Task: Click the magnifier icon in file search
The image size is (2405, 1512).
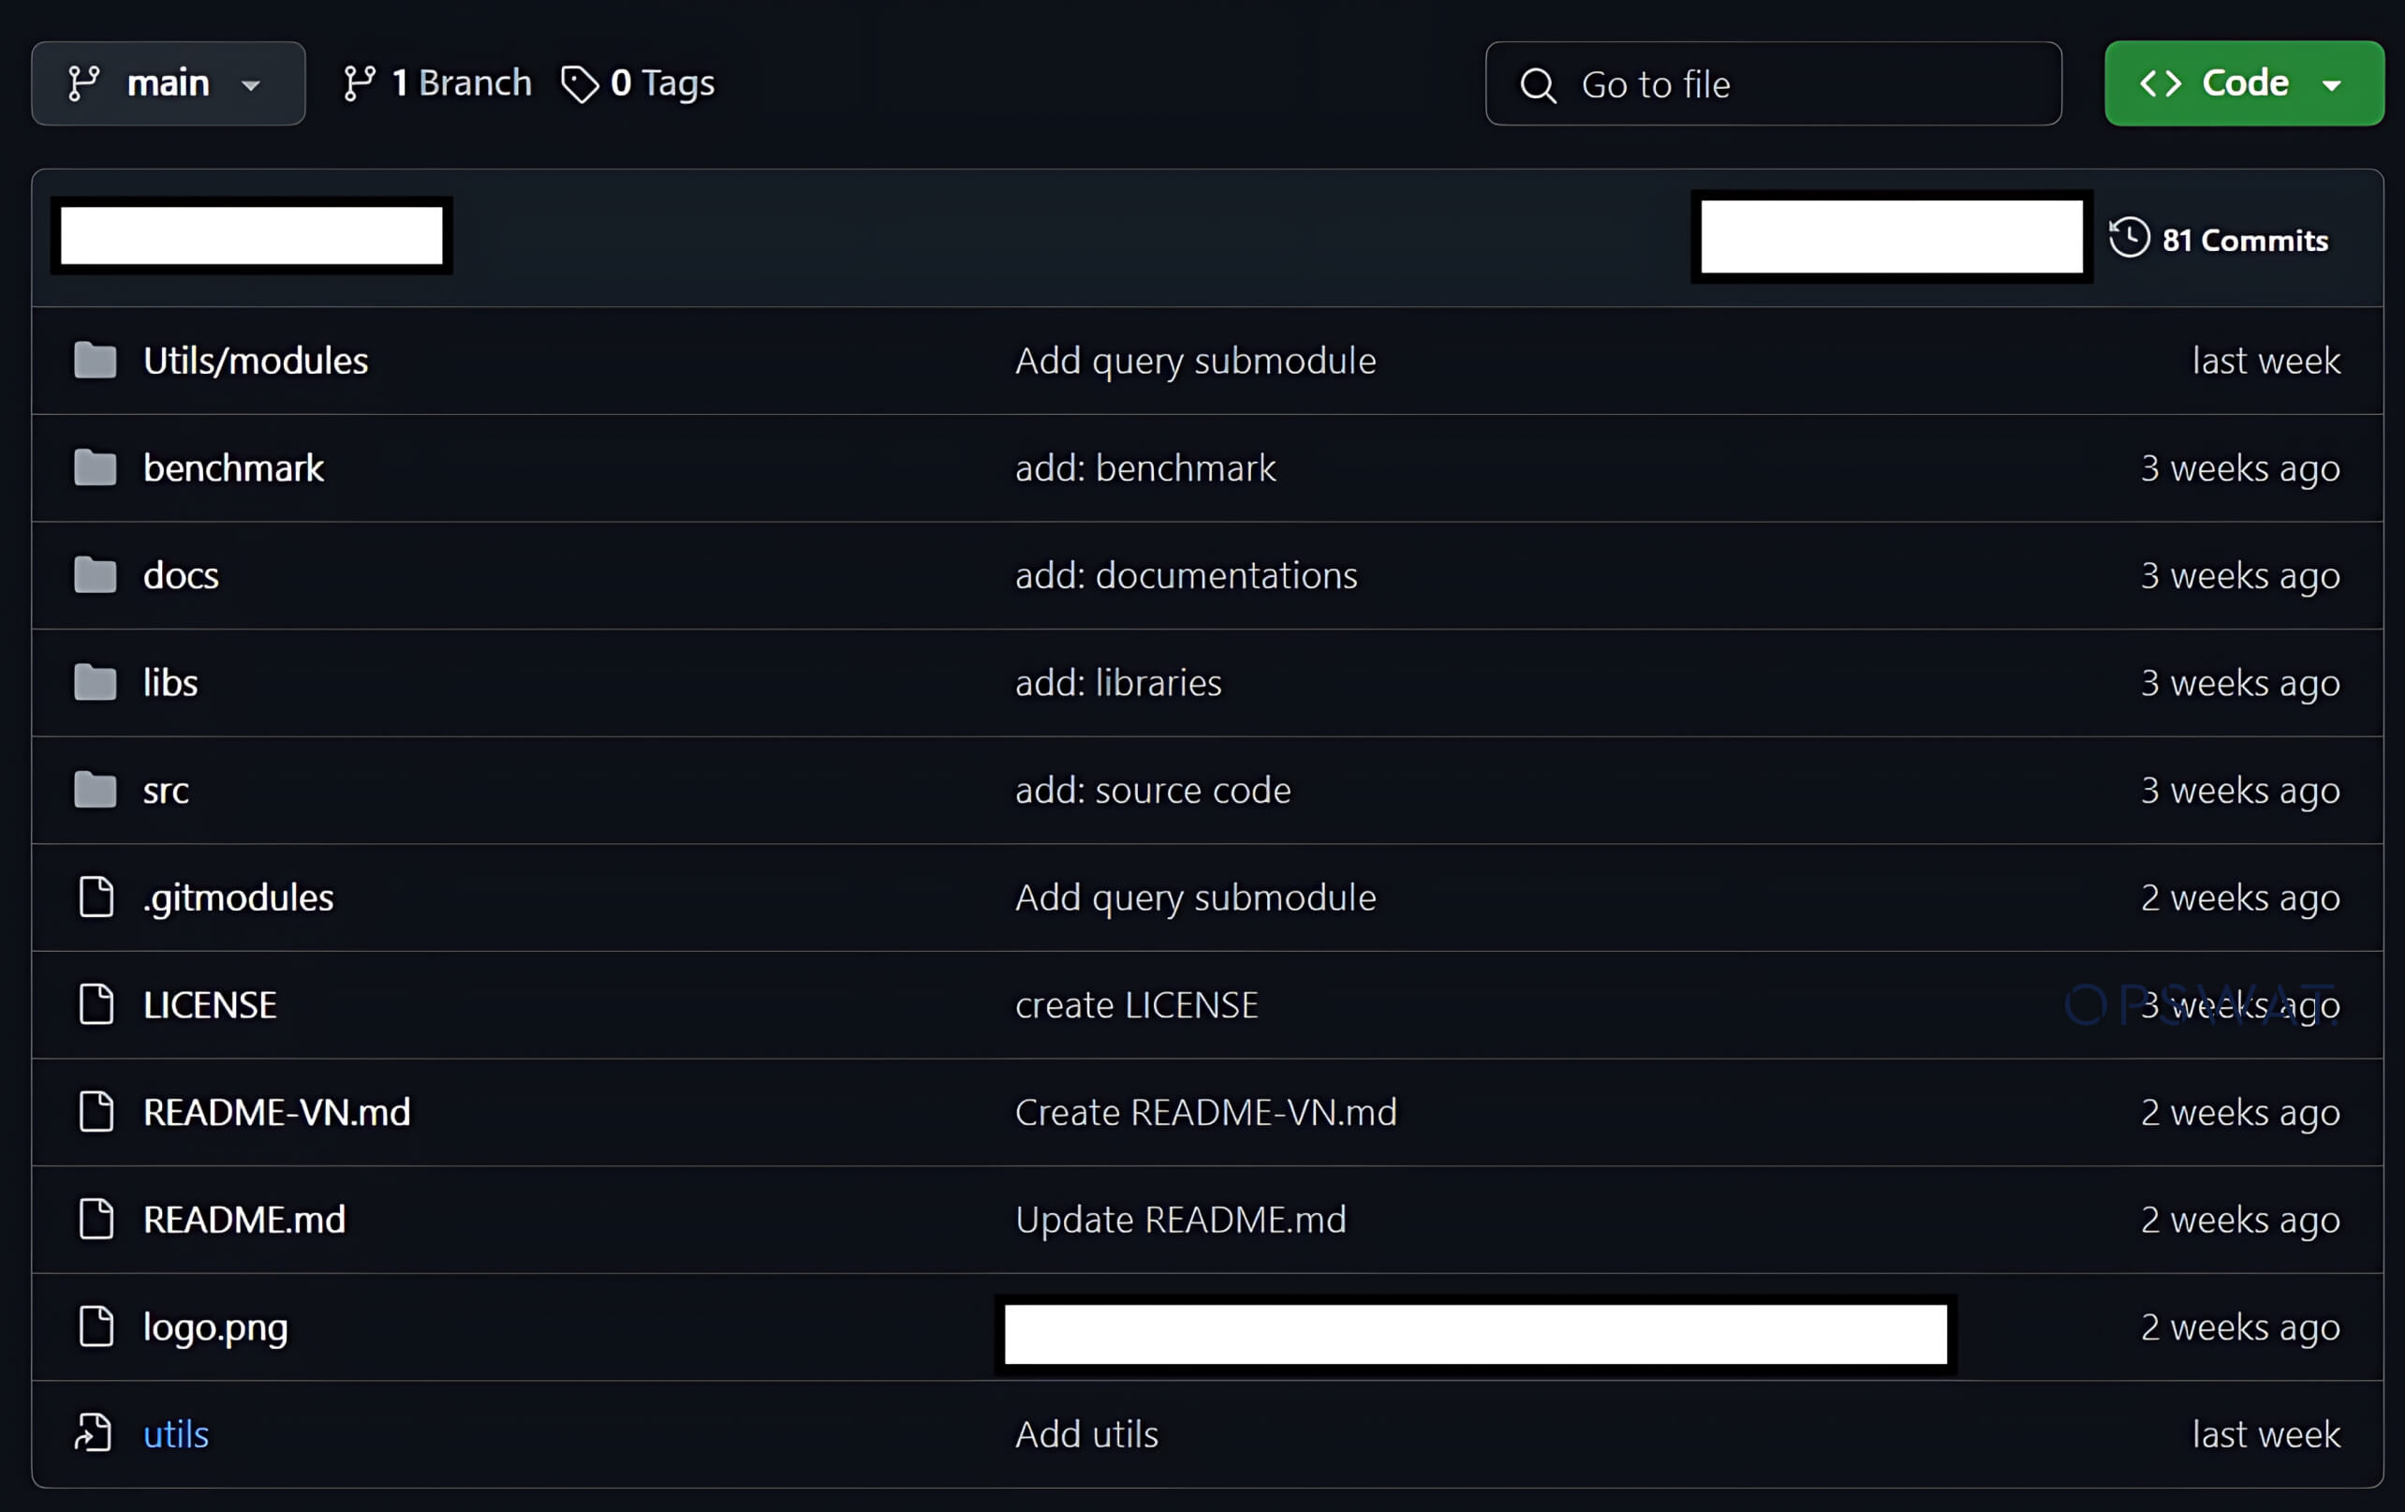Action: (1538, 85)
